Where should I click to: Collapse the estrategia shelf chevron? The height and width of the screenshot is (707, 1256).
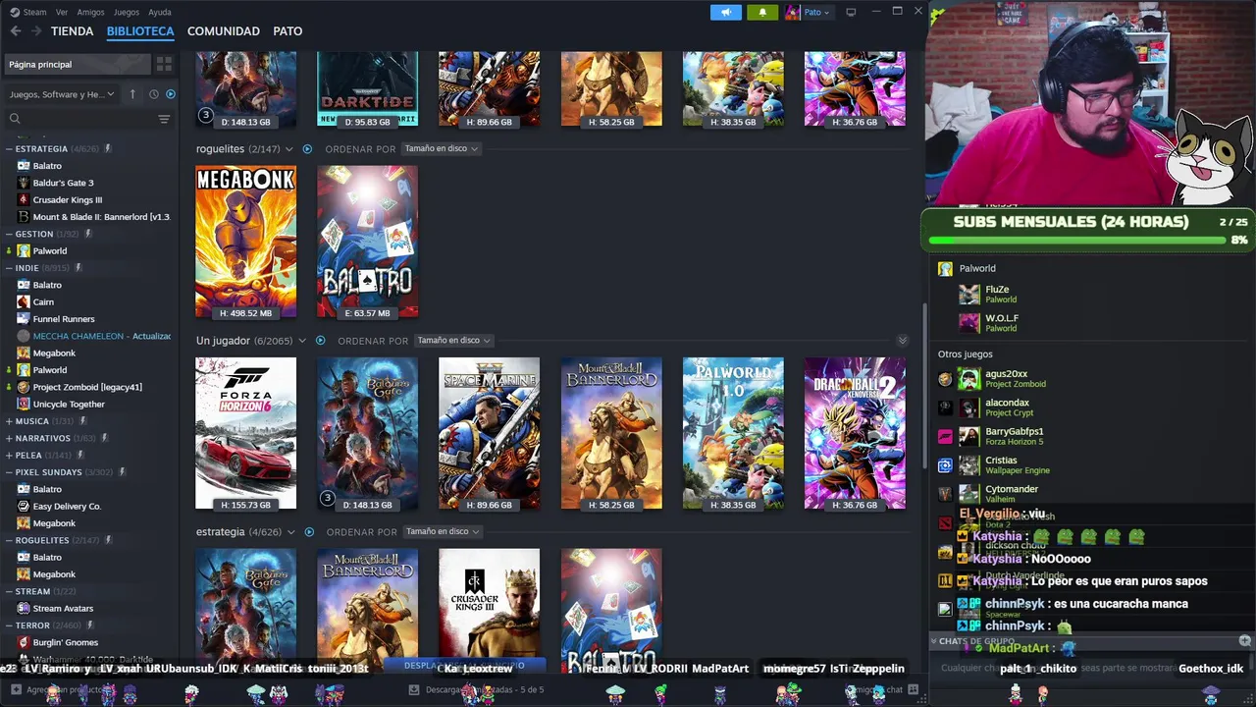coord(293,532)
